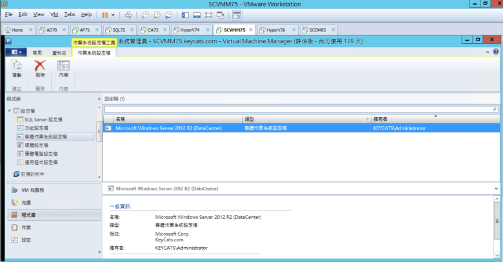Click the search magnifier in filter box
The image size is (503, 262).
tap(495, 109)
